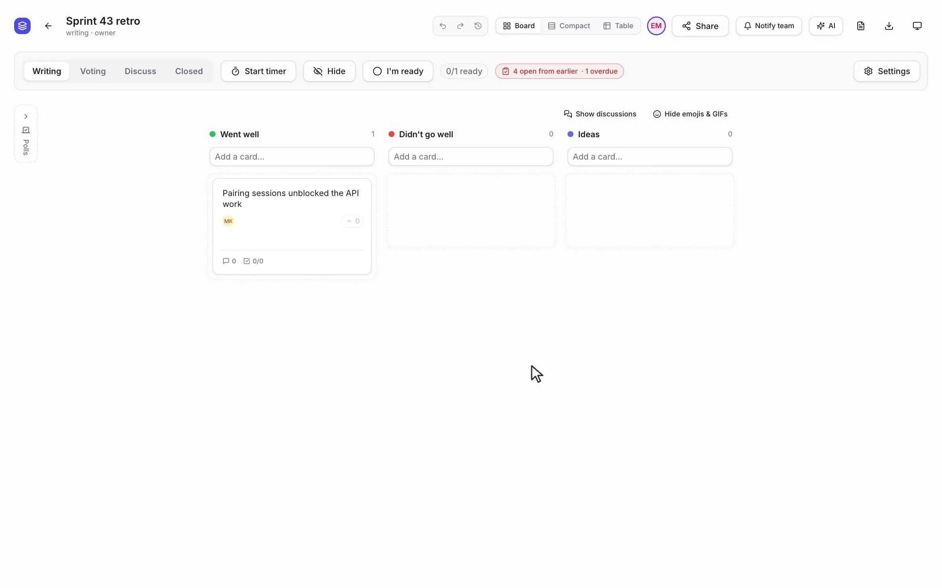The width and height of the screenshot is (942, 588).
Task: Hide cards with the Hide button
Action: pos(329,71)
